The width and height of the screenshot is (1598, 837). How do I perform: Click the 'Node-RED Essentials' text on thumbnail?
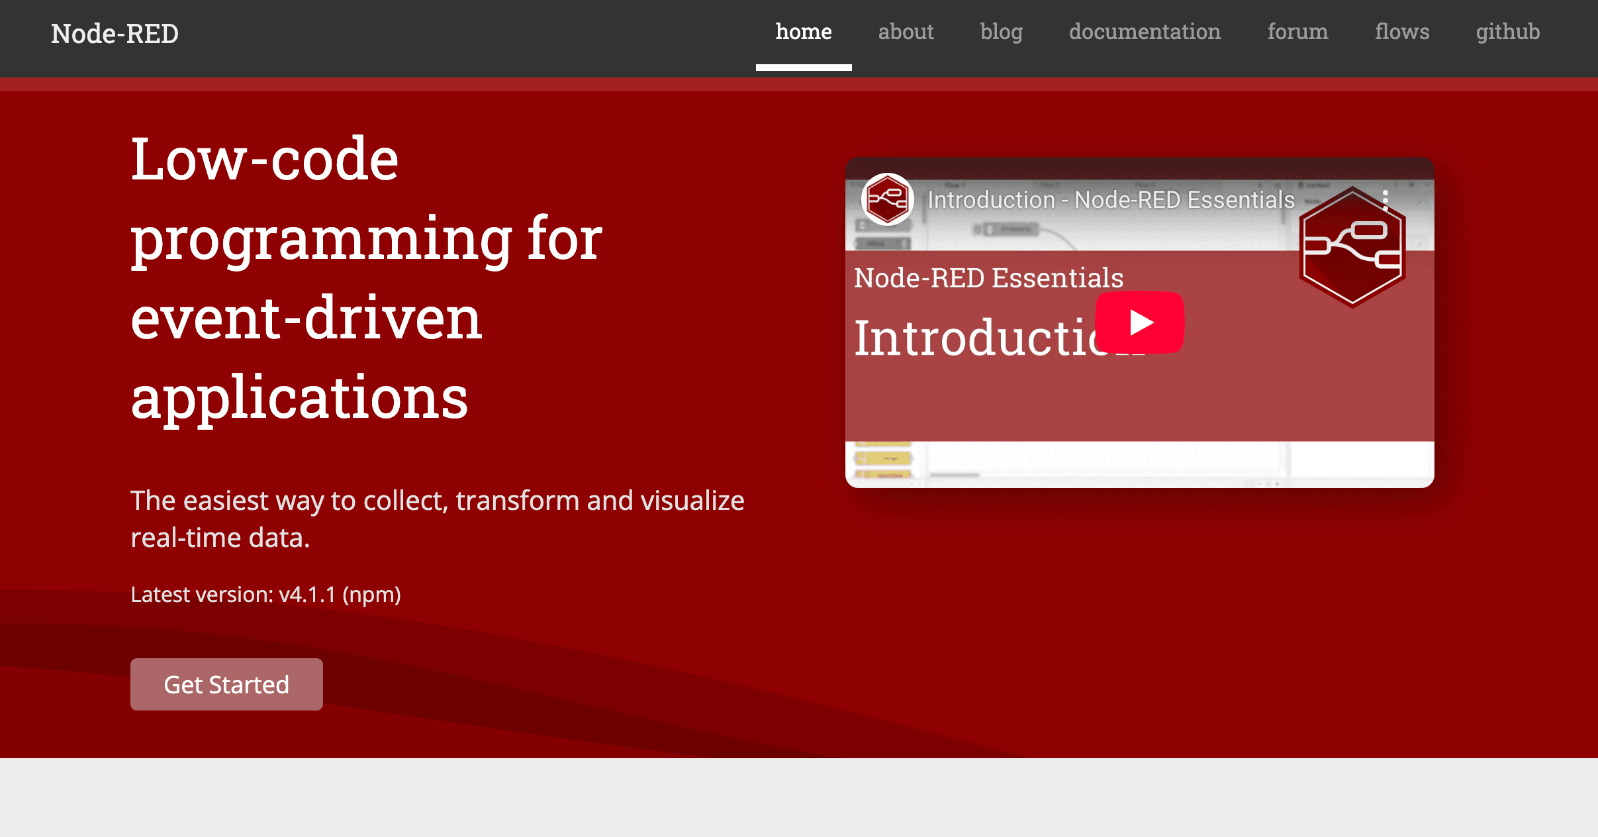(x=988, y=278)
